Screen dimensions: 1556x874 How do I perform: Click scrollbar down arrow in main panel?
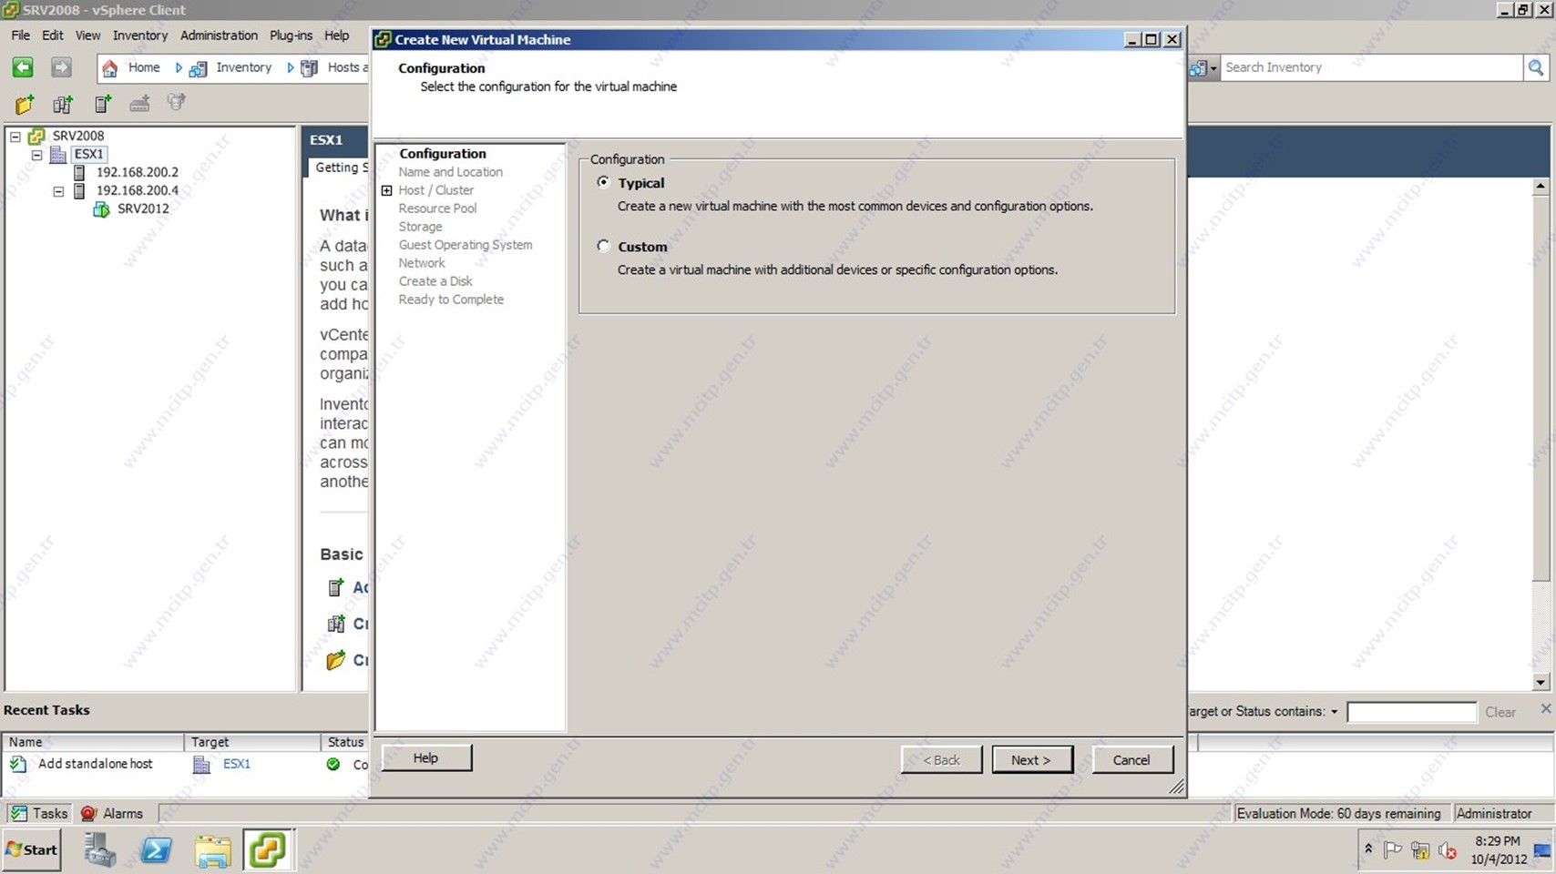pos(1541,682)
